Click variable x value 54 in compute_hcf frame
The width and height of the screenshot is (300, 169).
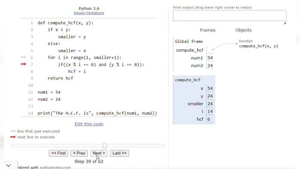pos(210,88)
